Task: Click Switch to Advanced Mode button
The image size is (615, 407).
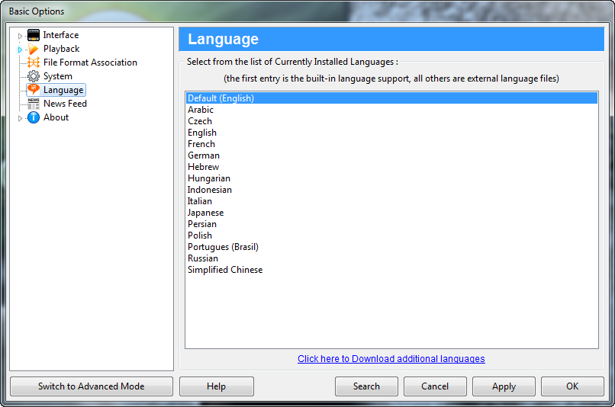Action: click(x=92, y=386)
